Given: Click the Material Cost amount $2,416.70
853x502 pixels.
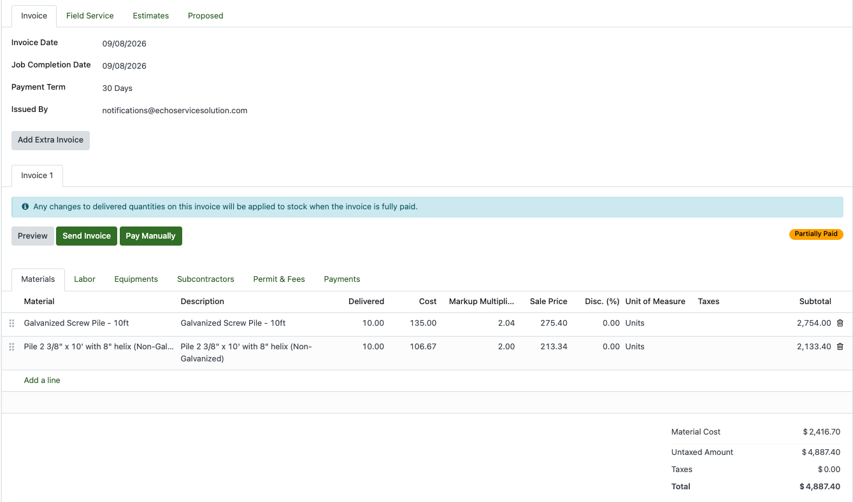Looking at the screenshot, I should (822, 432).
